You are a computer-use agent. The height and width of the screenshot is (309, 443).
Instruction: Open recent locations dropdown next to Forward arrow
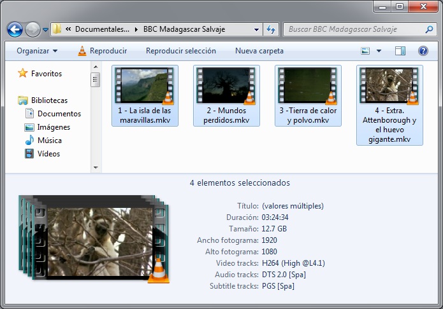[45, 29]
